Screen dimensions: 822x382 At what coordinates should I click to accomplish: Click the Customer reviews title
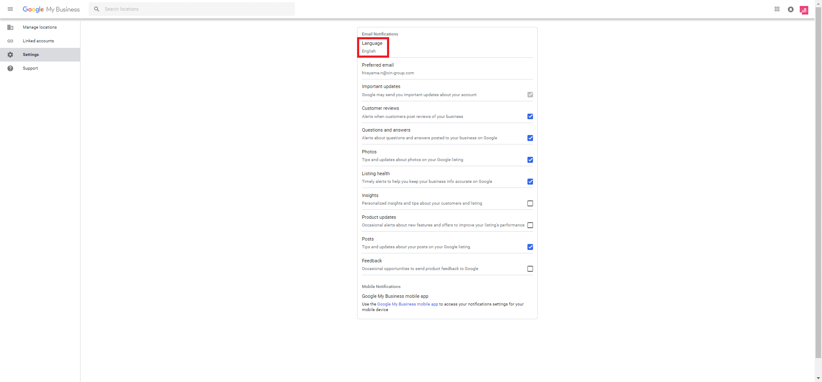[x=380, y=109]
